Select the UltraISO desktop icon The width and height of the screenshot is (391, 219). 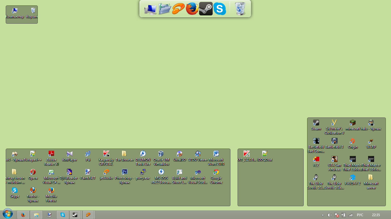tap(179, 156)
